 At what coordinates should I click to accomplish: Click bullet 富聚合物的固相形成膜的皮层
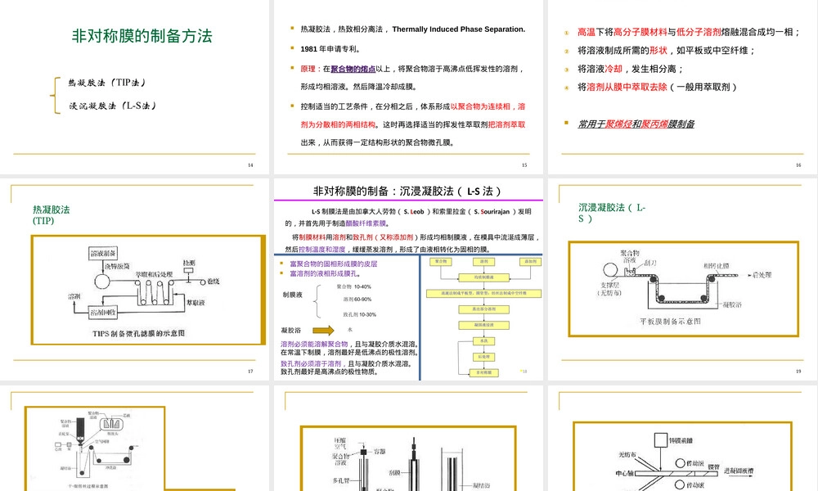pyautogui.click(x=334, y=264)
